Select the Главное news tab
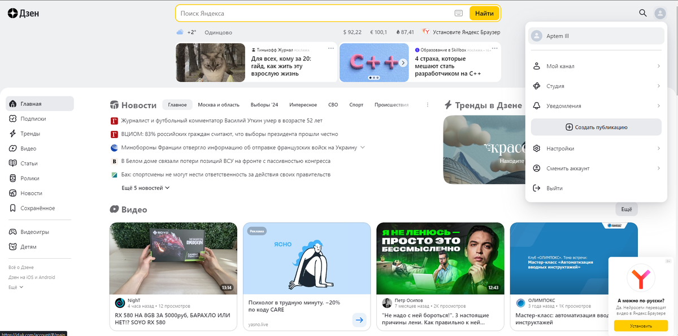Screen dimensions: 678x336 tap(177, 105)
